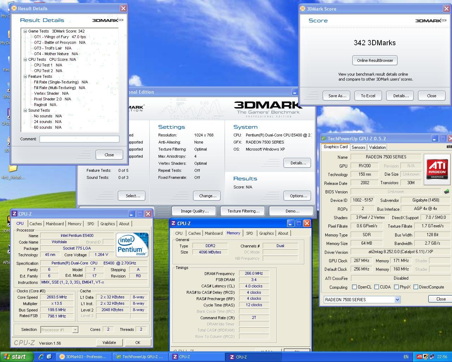This screenshot has width=452, height=362.
Task: Click the Intel Pentium inside logo in CPU-Z
Action: pos(132,245)
